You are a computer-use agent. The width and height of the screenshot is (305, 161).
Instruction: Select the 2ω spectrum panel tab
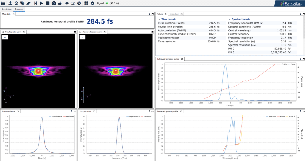pos(85,111)
